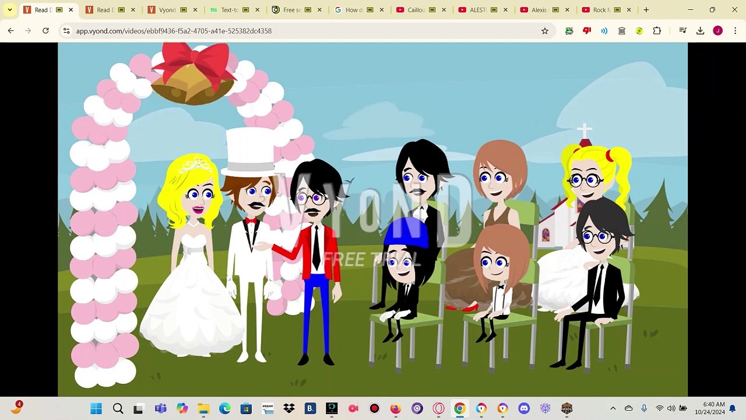The image size is (746, 420).
Task: Open the Chrome three-dot menu
Action: click(x=734, y=31)
